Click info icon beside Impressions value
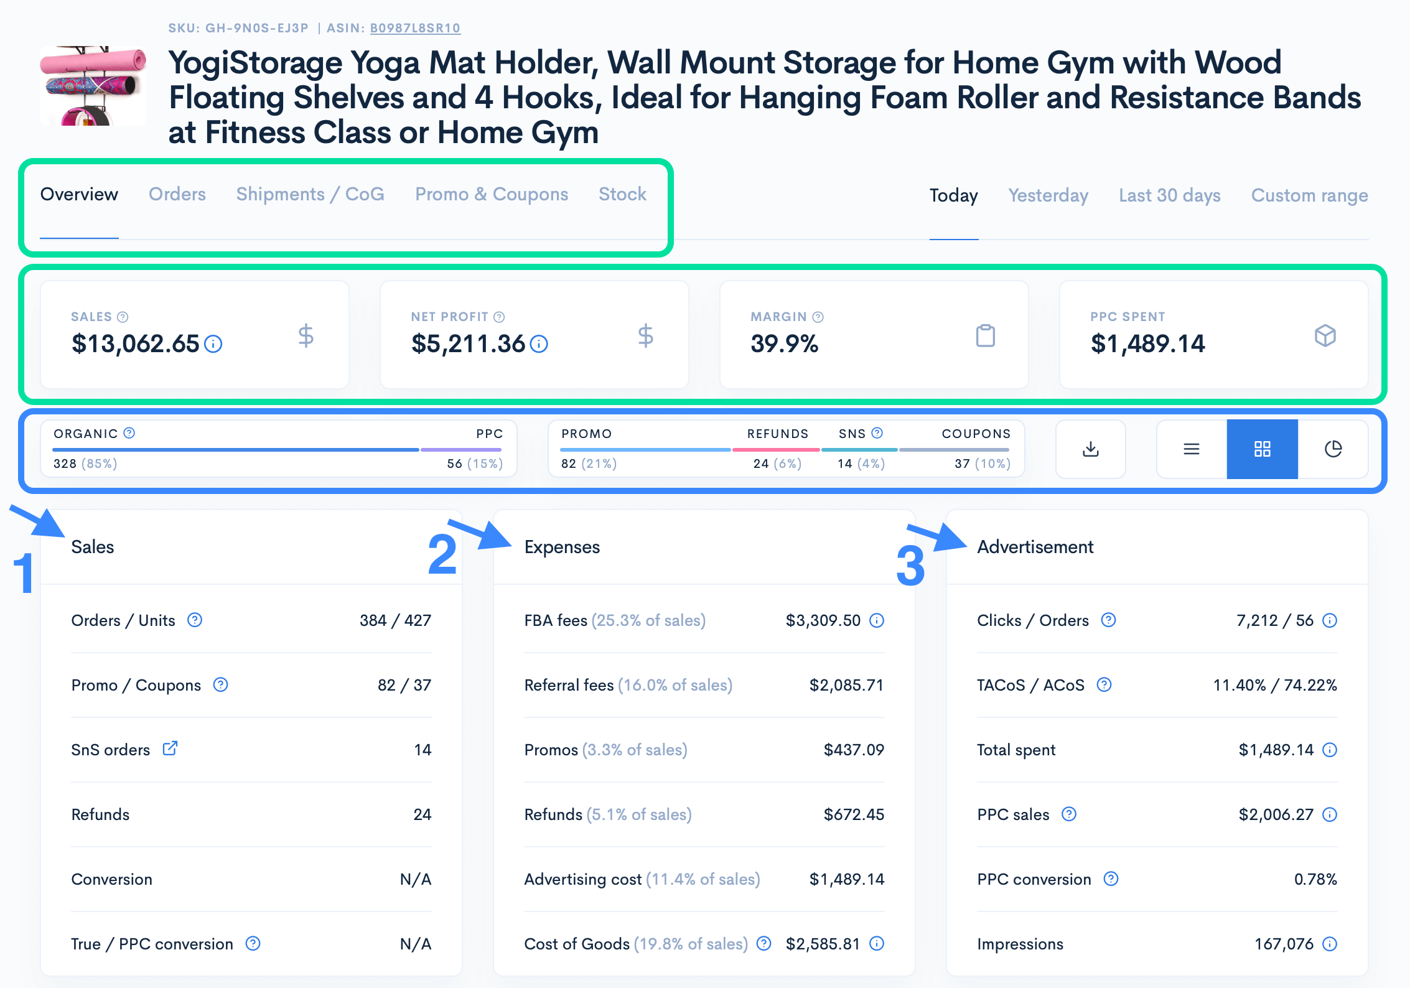This screenshot has height=988, width=1410. tap(1330, 944)
